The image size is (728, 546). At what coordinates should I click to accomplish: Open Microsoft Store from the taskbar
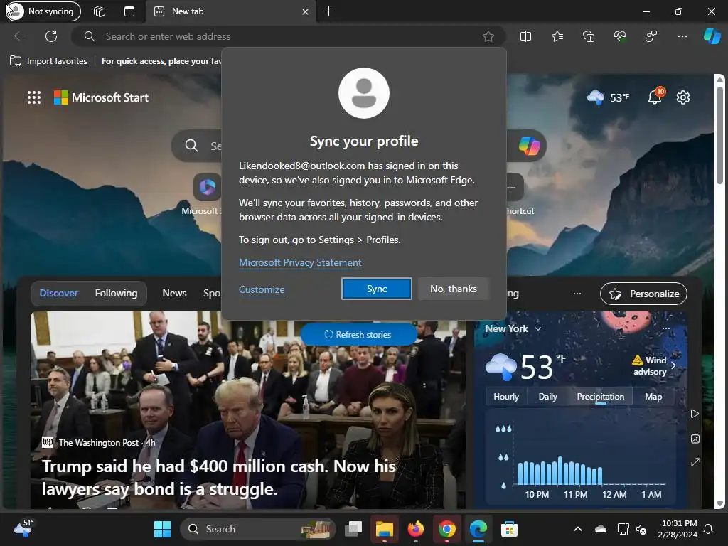509,529
